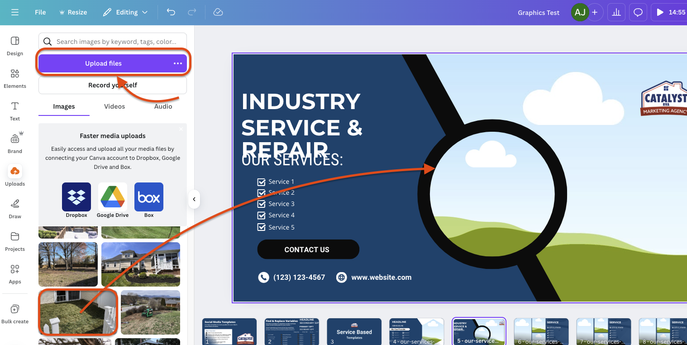The height and width of the screenshot is (345, 687).
Task: Select the (123) 123-4567 text
Action: 299,278
